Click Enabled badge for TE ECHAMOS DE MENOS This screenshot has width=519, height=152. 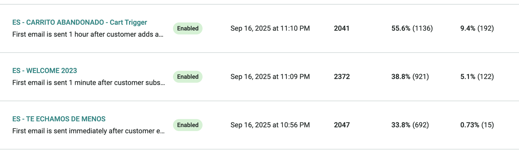click(188, 125)
